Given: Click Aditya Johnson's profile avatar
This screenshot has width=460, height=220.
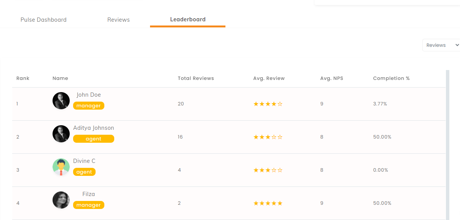Looking at the screenshot, I should click(61, 134).
